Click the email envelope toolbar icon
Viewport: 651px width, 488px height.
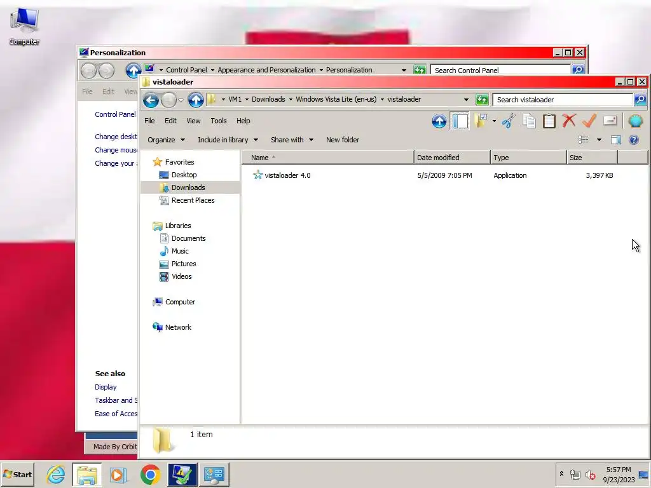[610, 121]
